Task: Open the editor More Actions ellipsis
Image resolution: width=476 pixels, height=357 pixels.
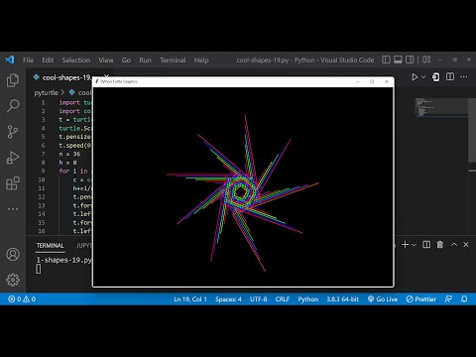Action: (464, 77)
